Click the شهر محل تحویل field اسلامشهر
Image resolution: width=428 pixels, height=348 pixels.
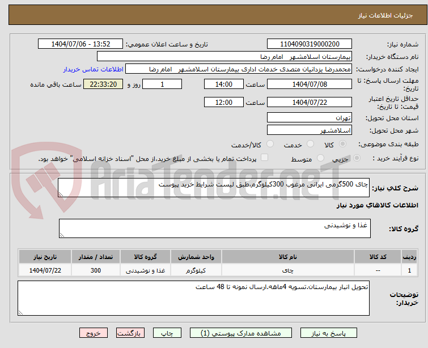(x=310, y=130)
